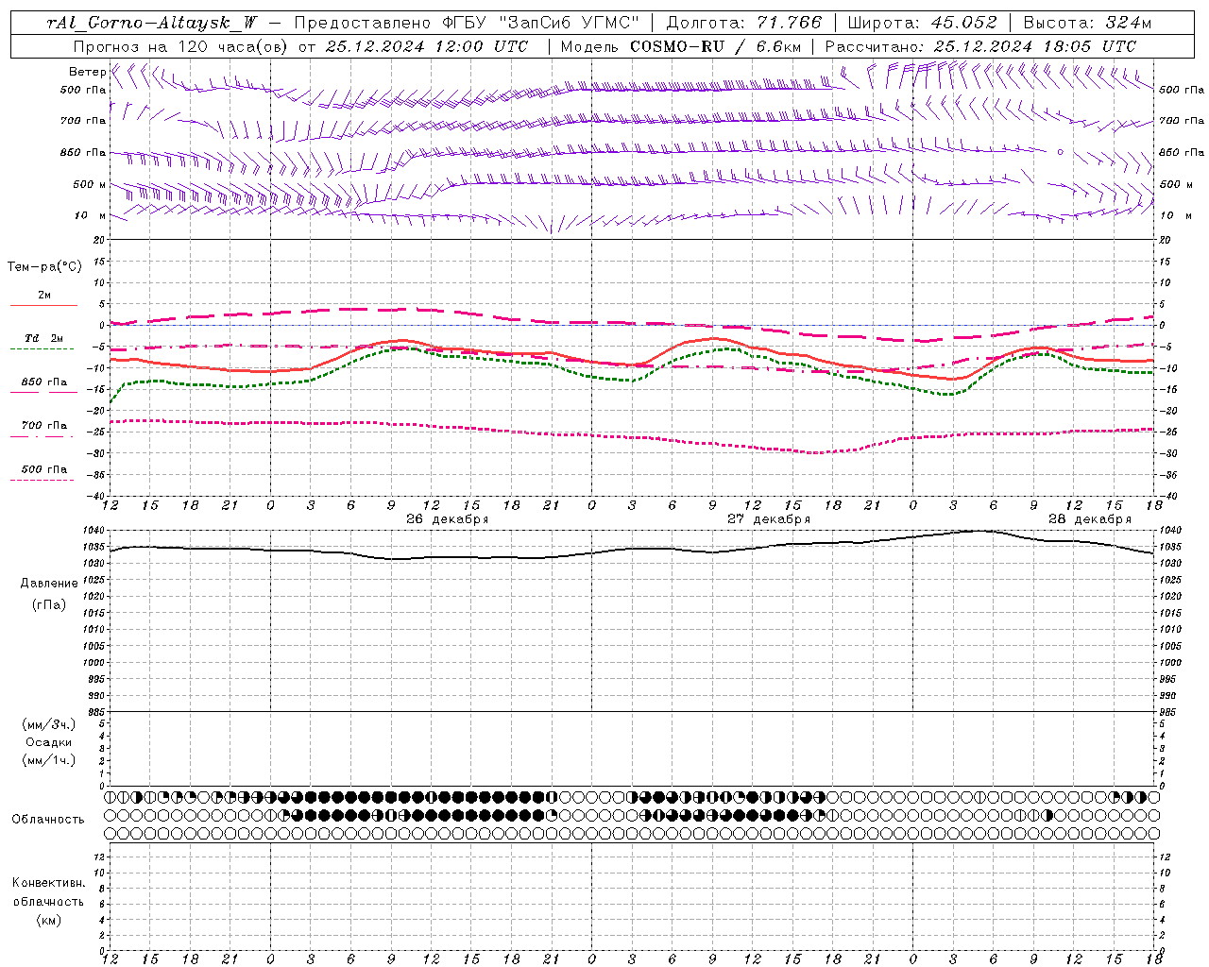
Task: Click the Высота: 324м label
Action: pyautogui.click(x=1087, y=24)
